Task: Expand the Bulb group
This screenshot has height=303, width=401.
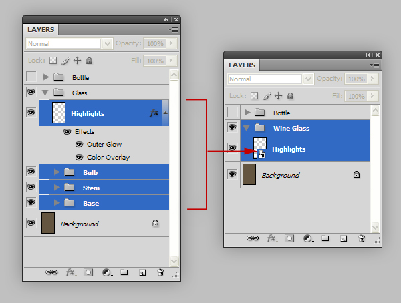Action: (x=57, y=172)
